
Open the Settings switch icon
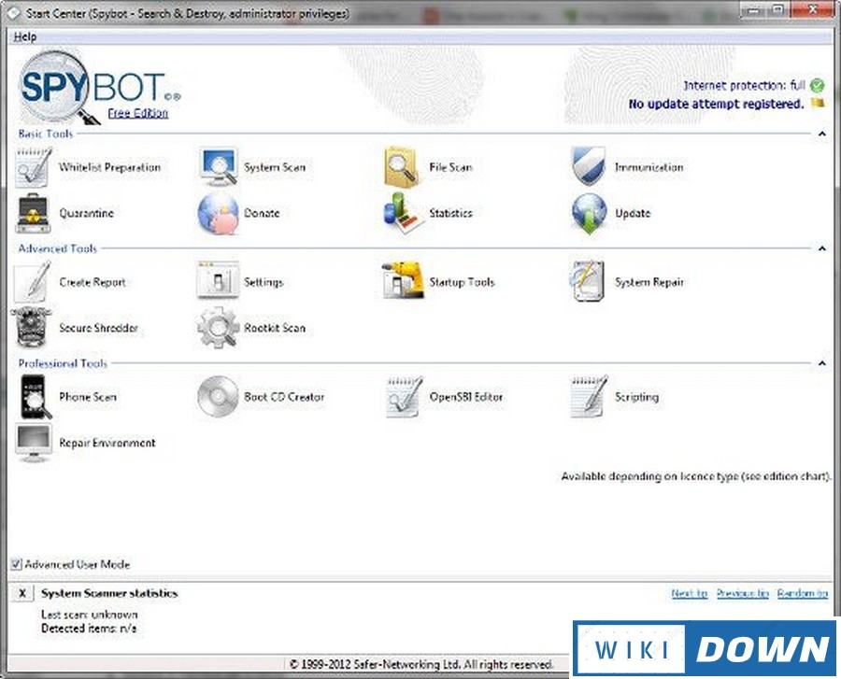pos(218,280)
